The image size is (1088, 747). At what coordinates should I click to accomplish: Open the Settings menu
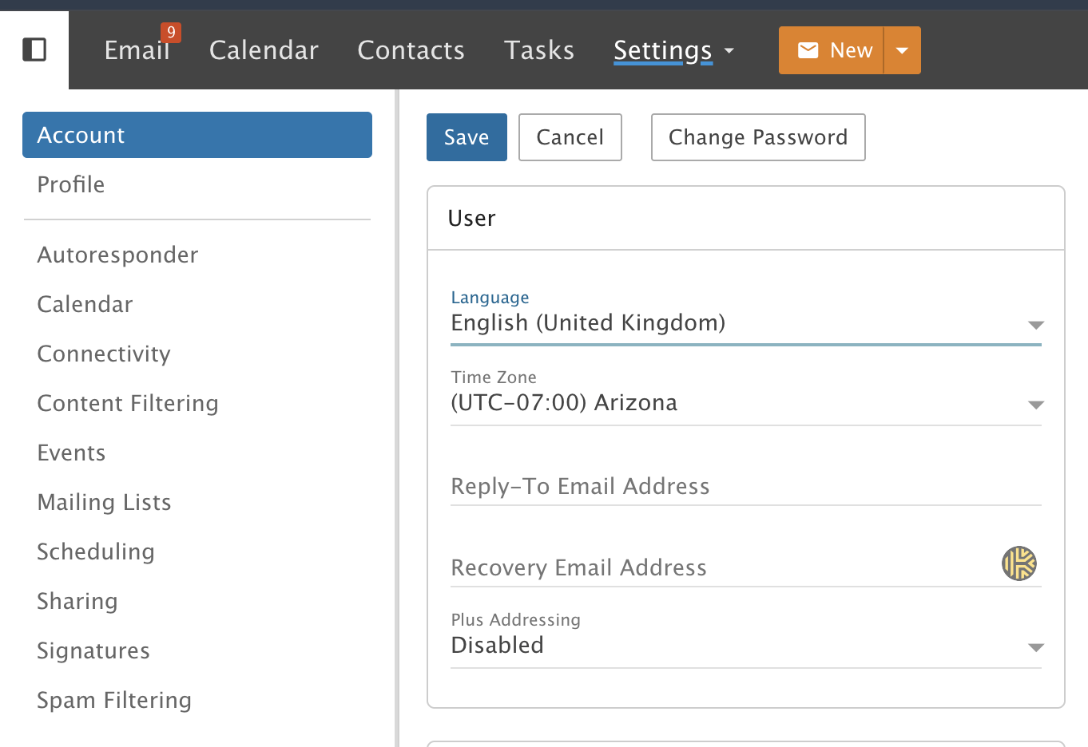click(673, 50)
